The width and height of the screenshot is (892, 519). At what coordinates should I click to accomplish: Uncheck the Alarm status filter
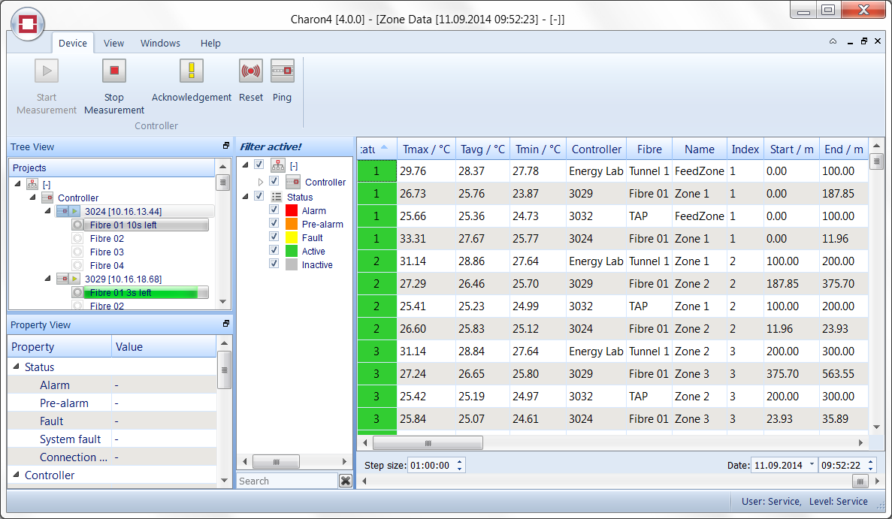click(274, 210)
